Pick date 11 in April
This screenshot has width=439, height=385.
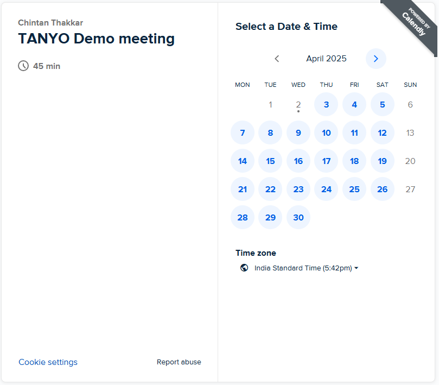[354, 133]
